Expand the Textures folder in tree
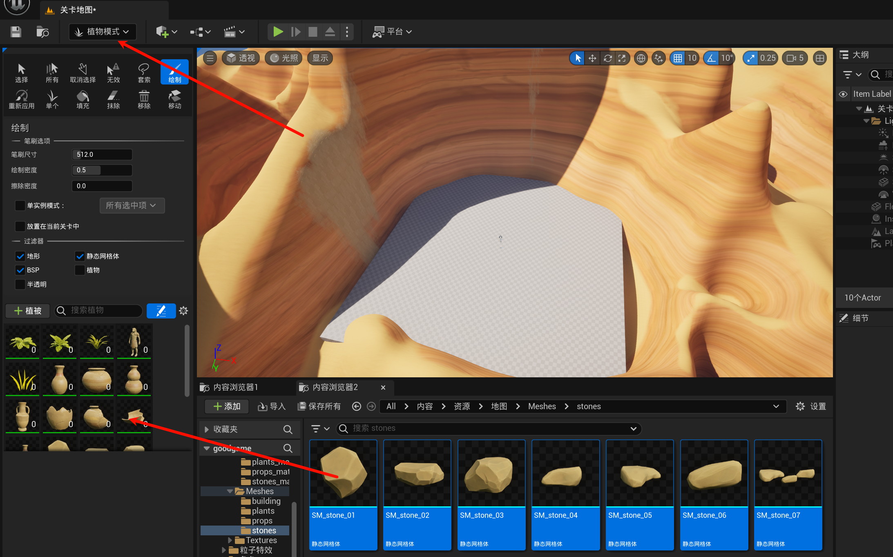 (230, 540)
